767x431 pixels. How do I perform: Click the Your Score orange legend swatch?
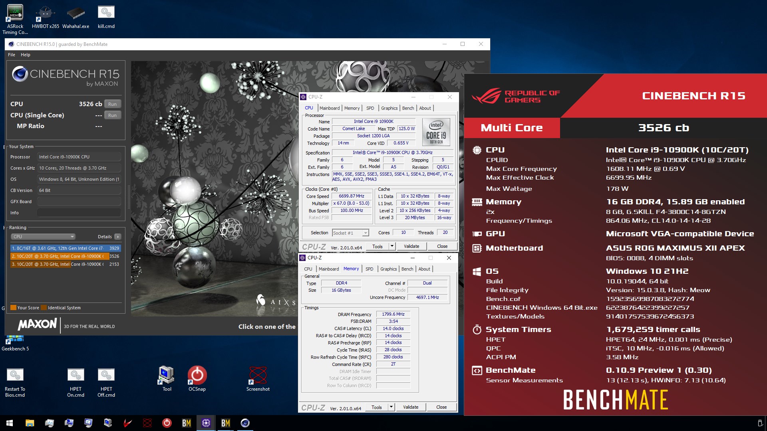click(13, 308)
